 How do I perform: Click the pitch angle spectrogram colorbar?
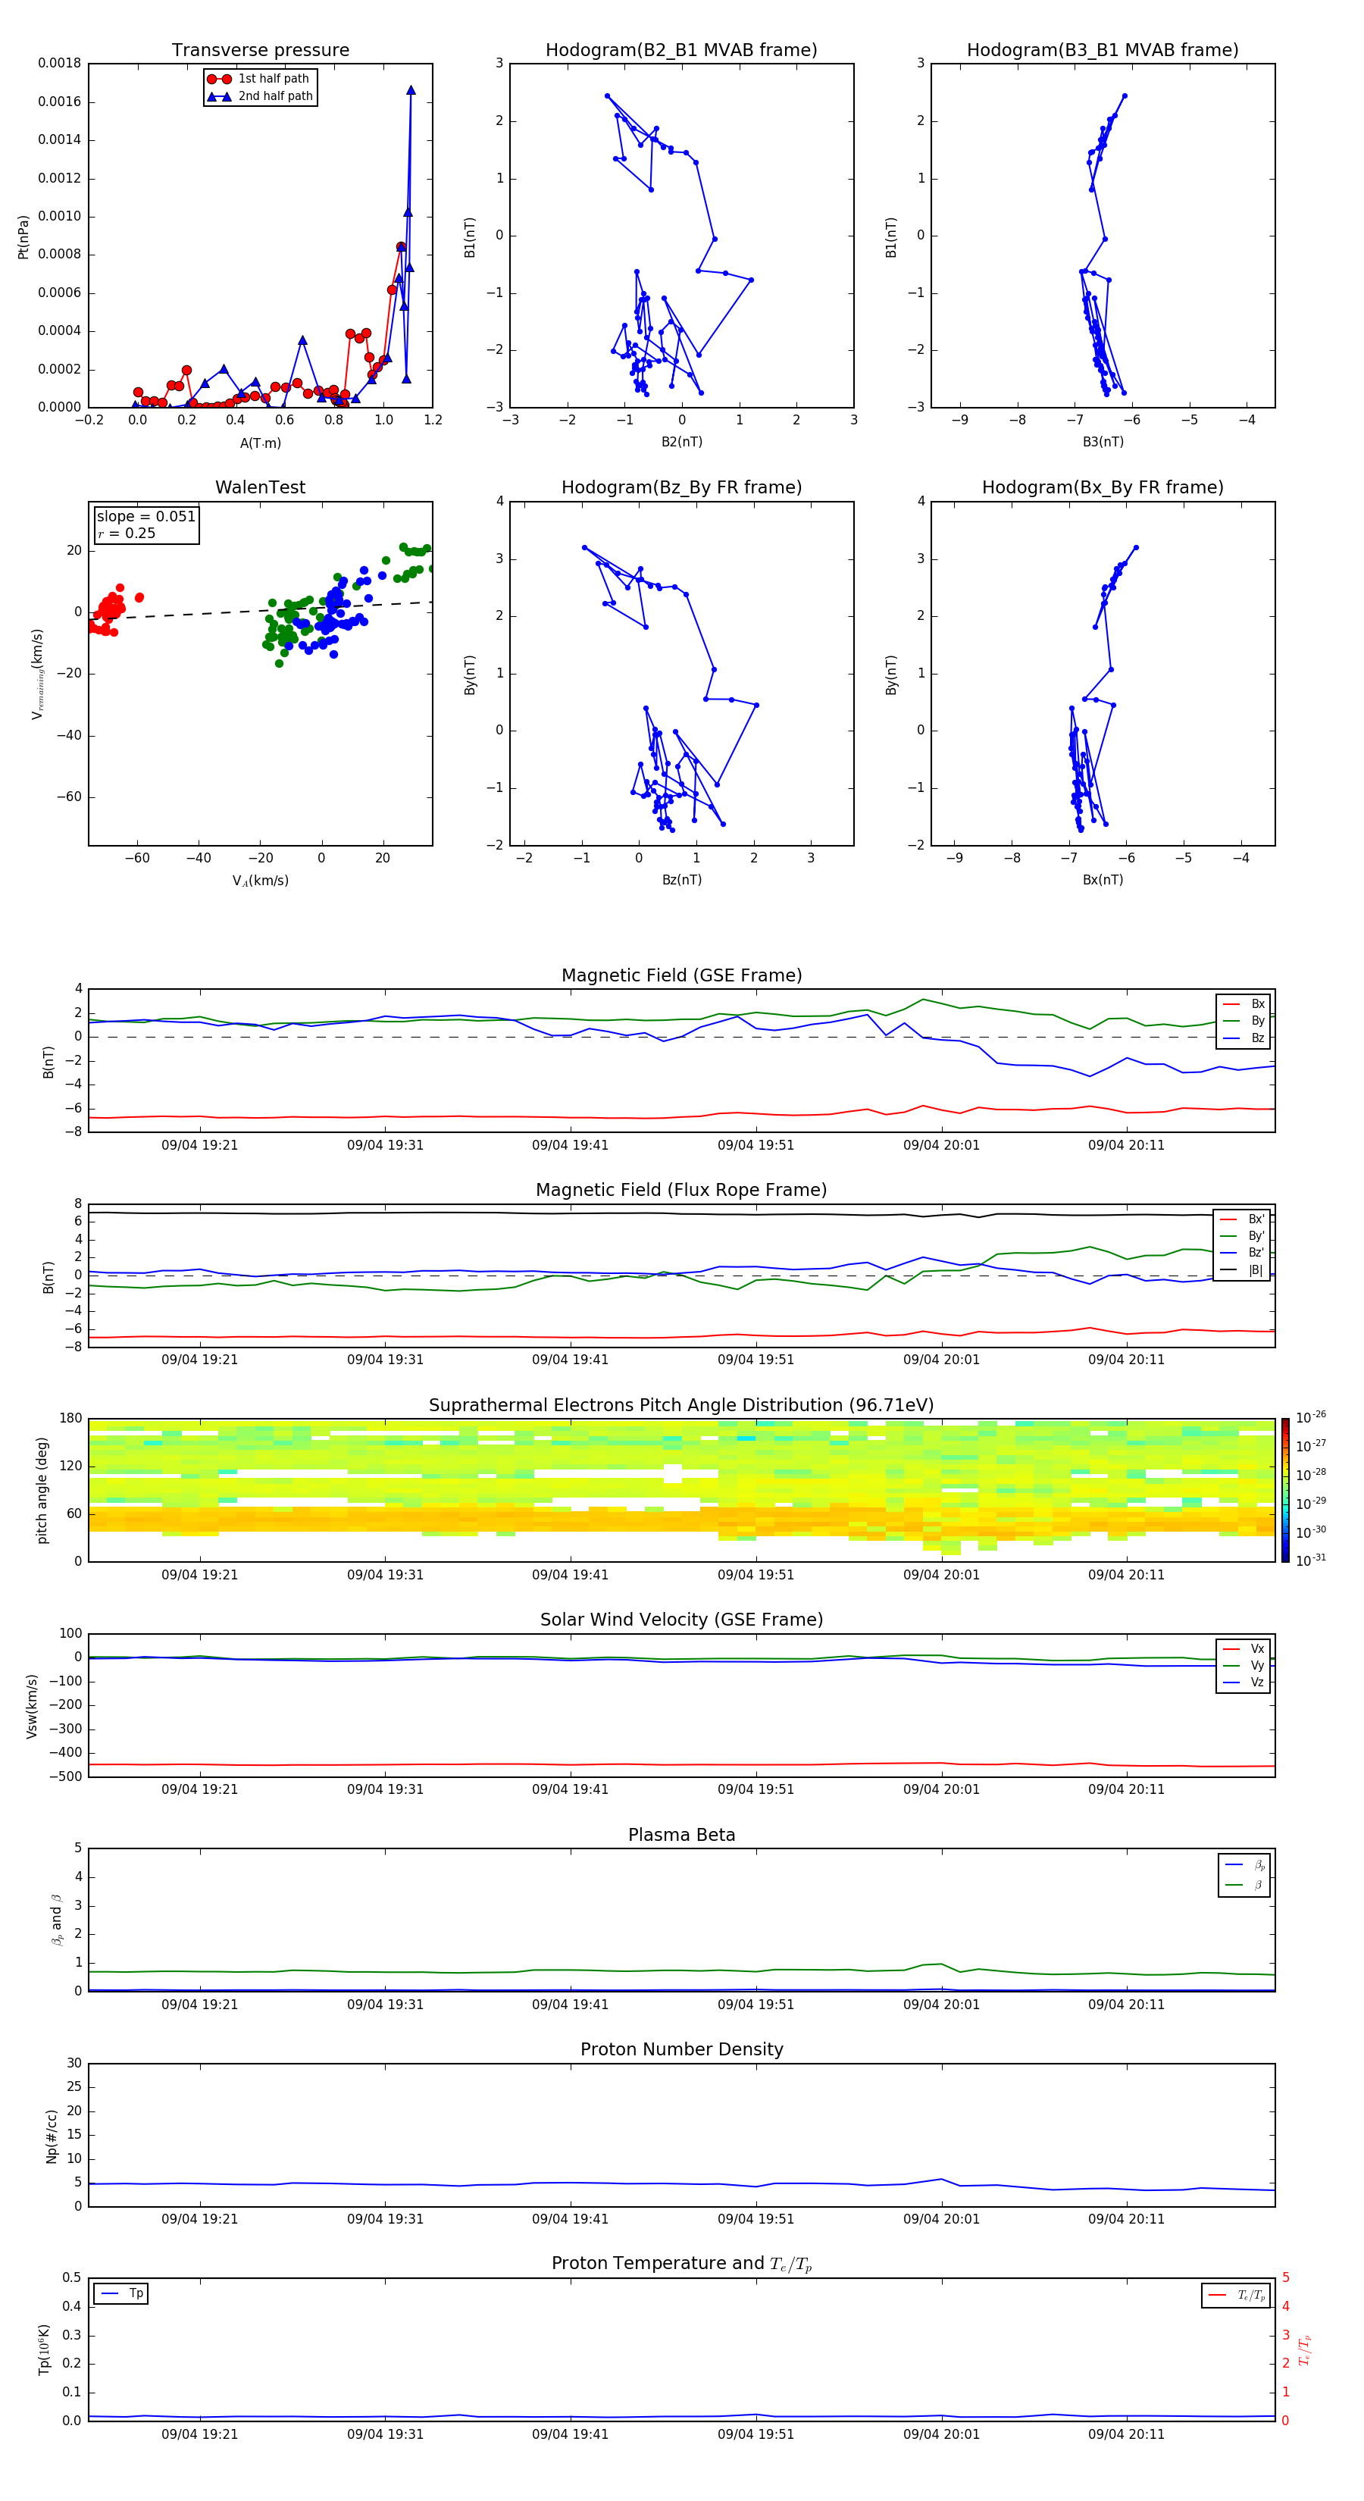click(x=1285, y=1489)
